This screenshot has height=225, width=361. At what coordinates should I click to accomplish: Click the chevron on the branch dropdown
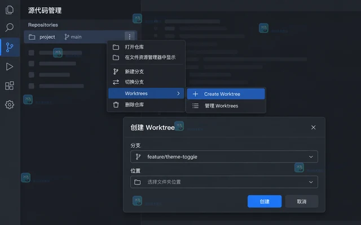pos(311,157)
